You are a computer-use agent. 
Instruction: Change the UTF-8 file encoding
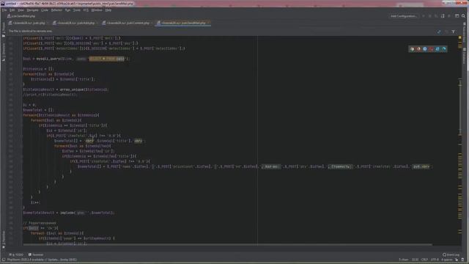435,260
